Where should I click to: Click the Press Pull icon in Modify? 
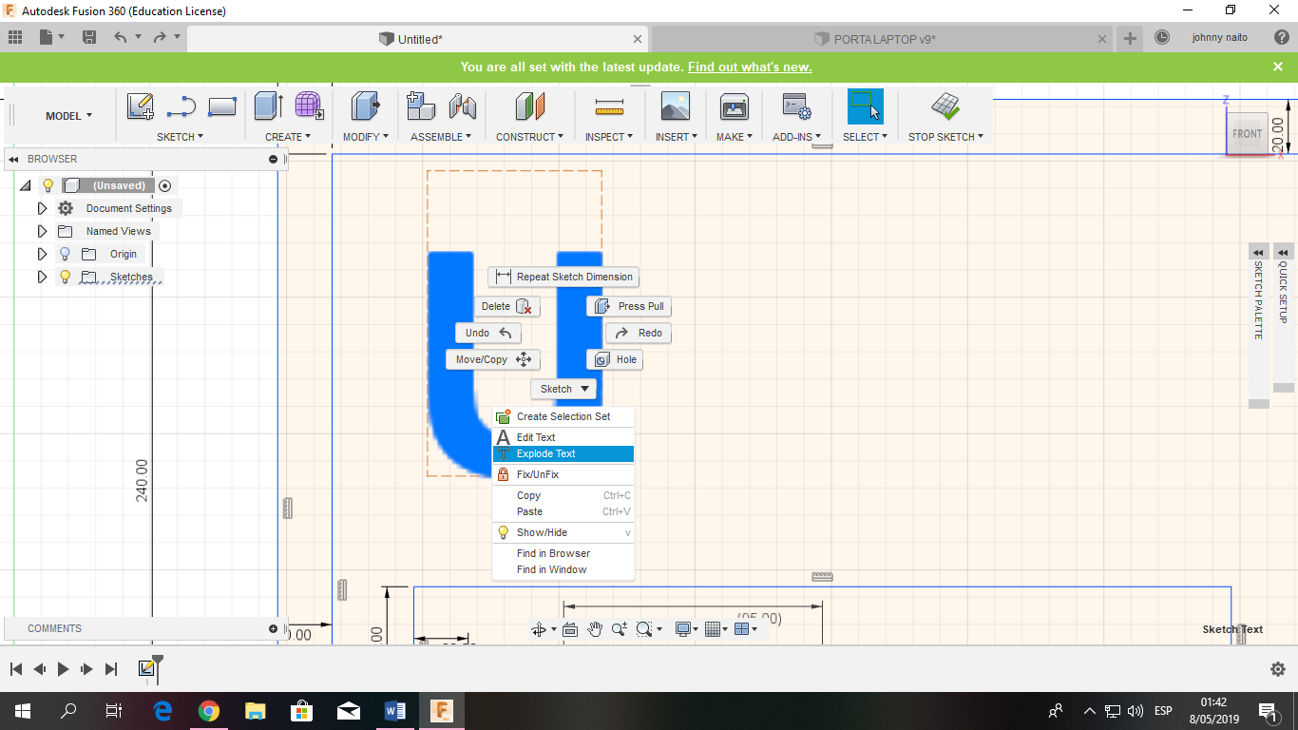[x=365, y=106]
